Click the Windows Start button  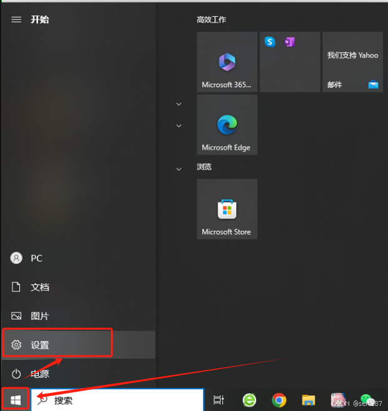pos(16,400)
